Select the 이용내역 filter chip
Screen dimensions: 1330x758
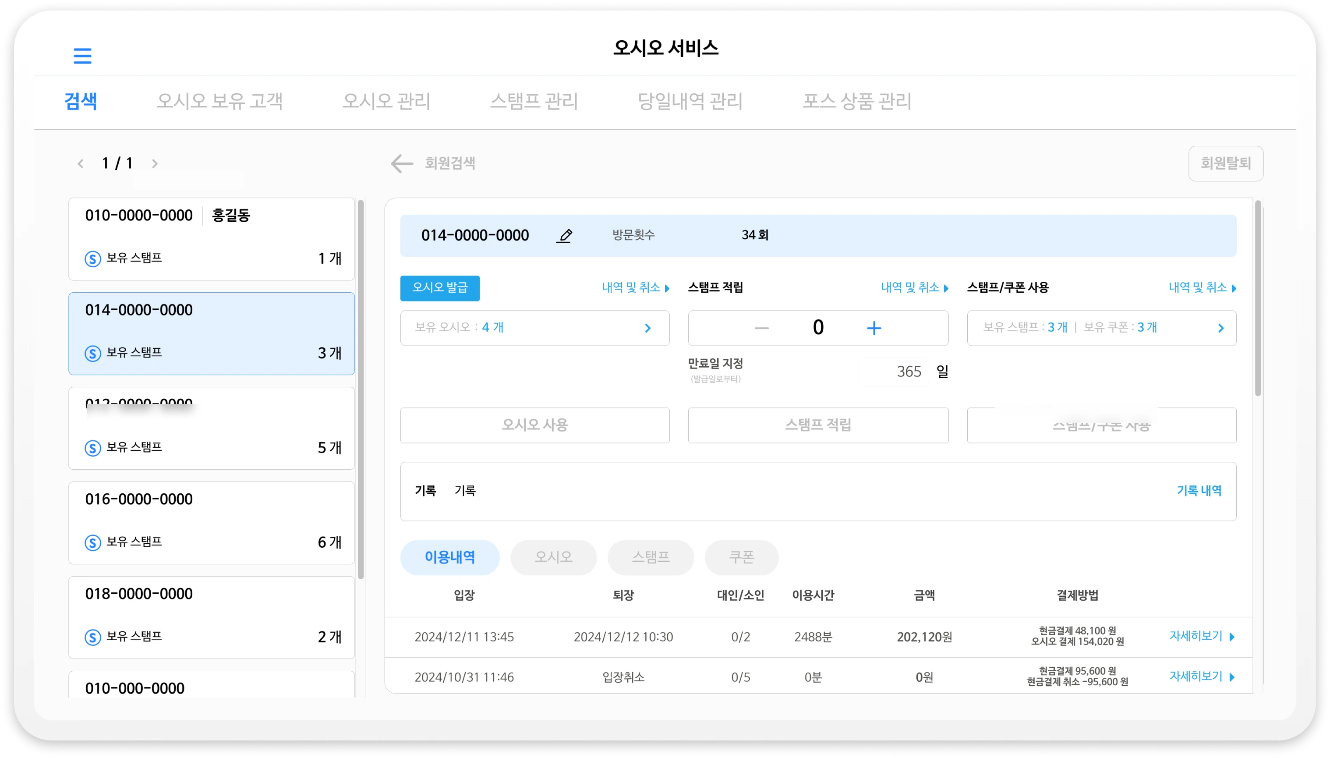tap(449, 558)
